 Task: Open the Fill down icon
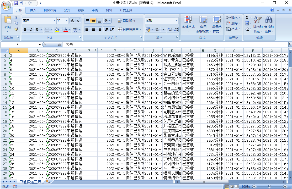coord(247,23)
